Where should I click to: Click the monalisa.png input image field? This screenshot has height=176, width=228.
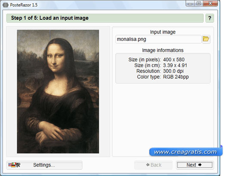(158, 39)
